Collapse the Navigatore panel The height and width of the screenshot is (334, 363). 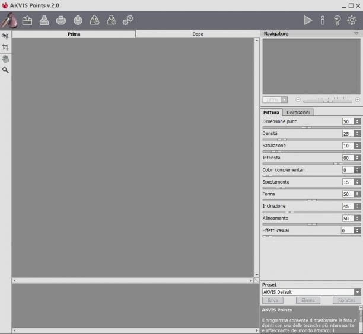356,34
